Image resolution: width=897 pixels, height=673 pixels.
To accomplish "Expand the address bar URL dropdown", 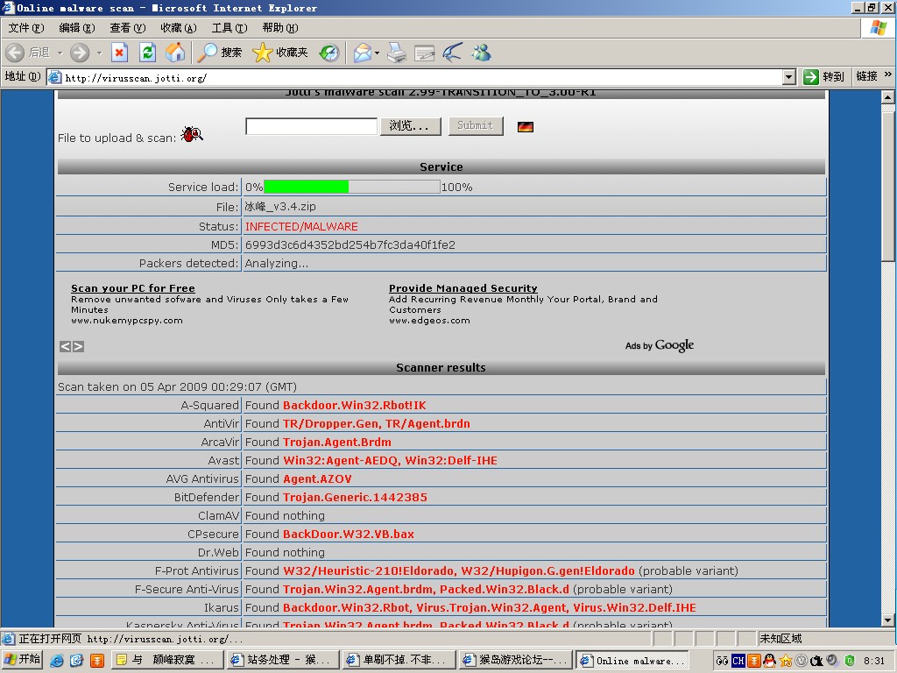I will (789, 77).
